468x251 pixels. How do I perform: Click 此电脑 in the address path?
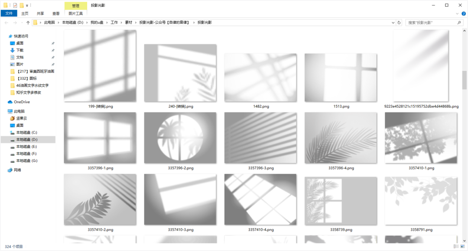tap(49, 23)
